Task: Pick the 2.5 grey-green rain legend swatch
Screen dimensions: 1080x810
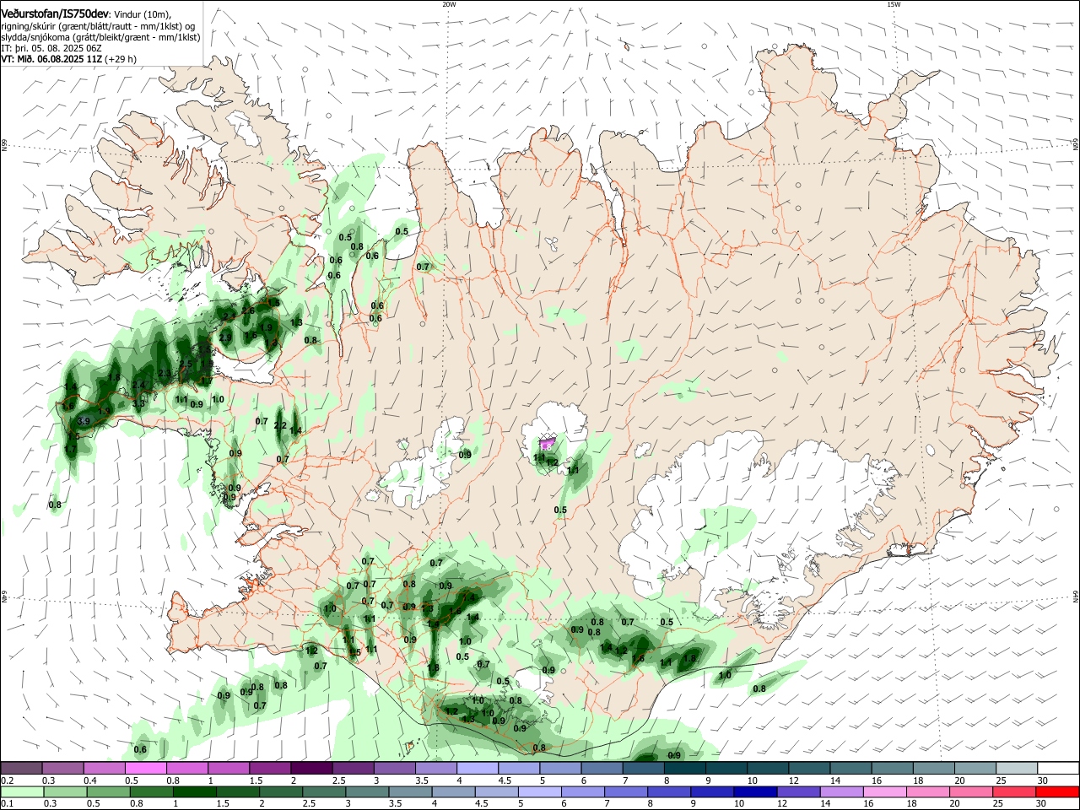Action: point(324,791)
